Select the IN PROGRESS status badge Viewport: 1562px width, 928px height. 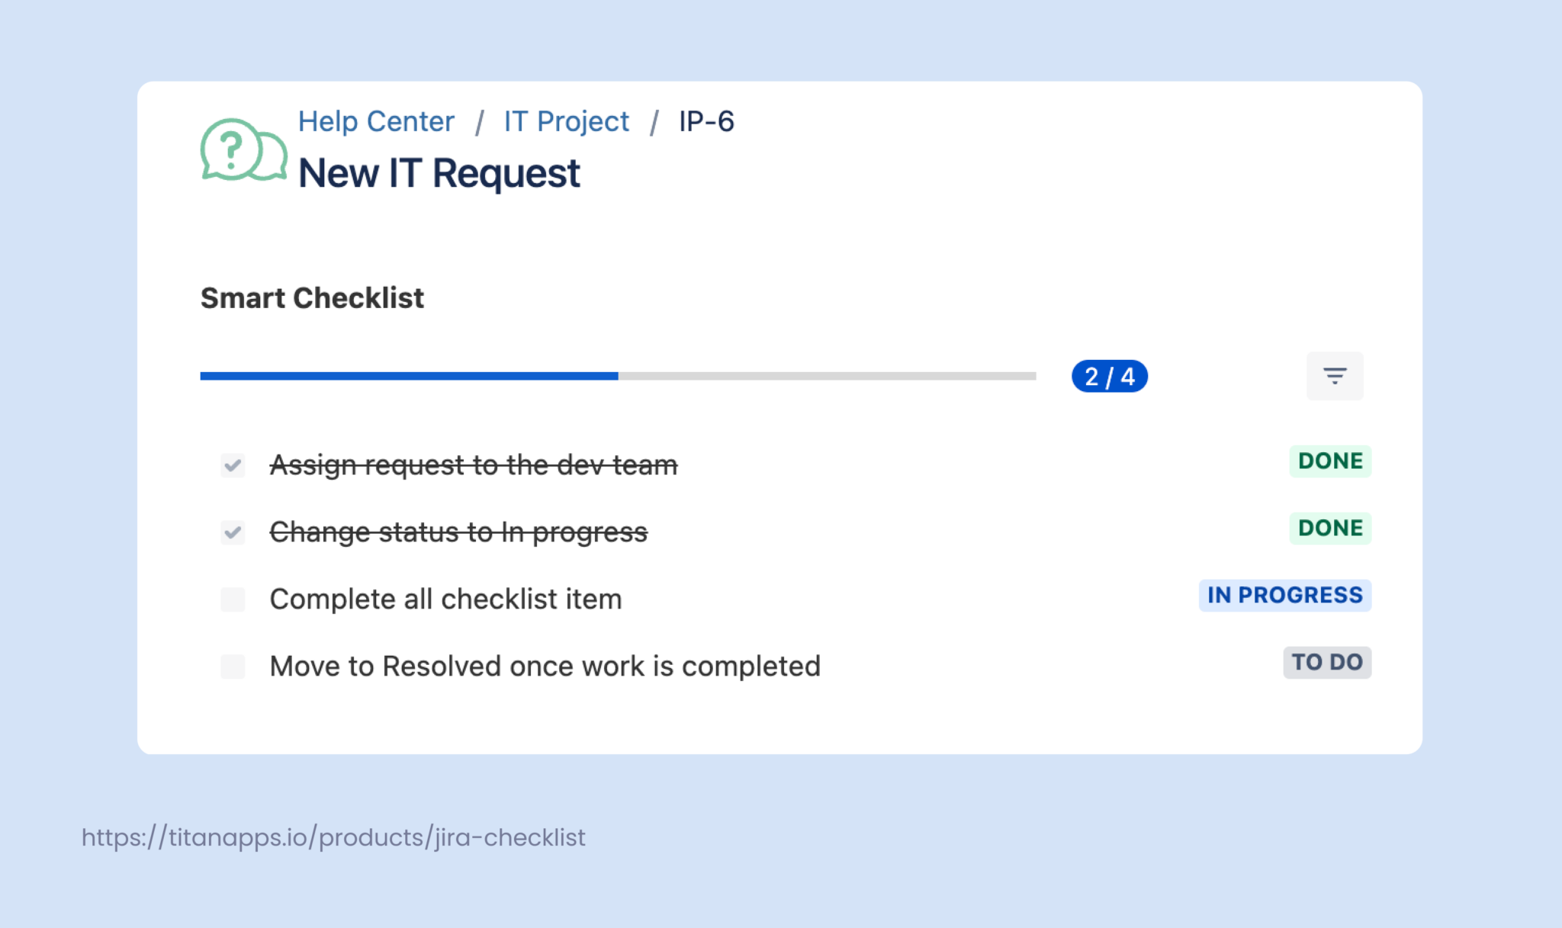point(1284,596)
